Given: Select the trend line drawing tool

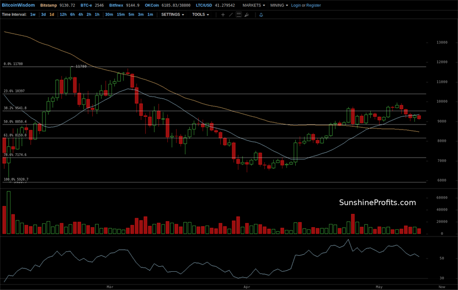Looking at the screenshot, I should [231, 15].
